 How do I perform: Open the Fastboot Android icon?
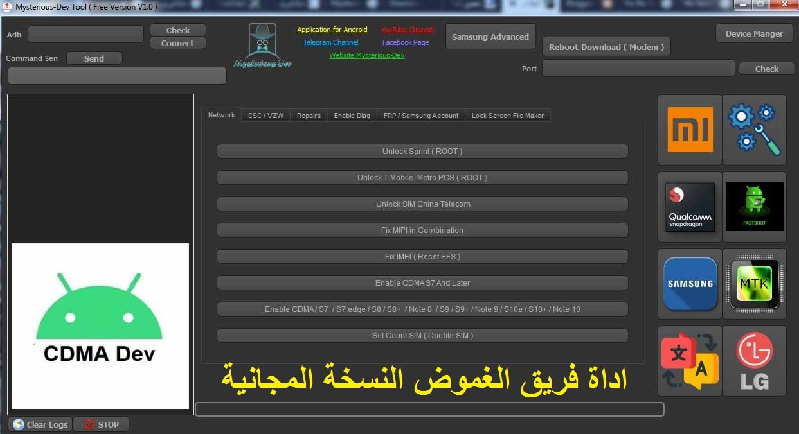(754, 207)
